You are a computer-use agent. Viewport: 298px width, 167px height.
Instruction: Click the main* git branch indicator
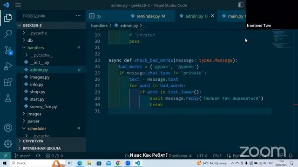(22, 156)
